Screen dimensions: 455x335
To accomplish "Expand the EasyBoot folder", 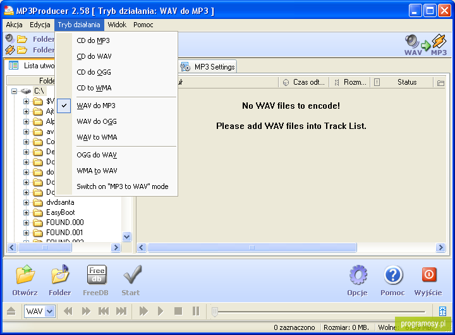I will click(x=26, y=212).
